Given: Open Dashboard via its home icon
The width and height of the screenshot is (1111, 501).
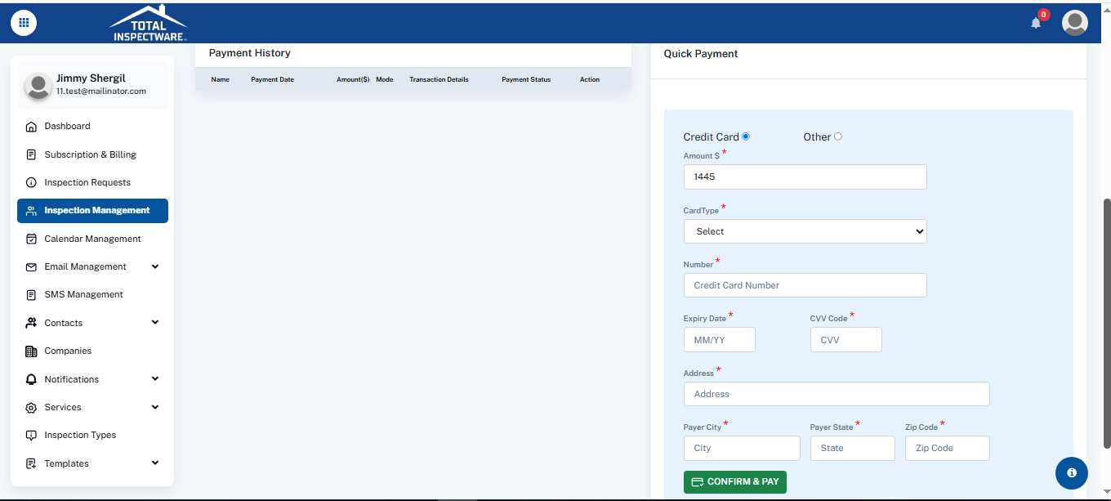Looking at the screenshot, I should [x=31, y=127].
